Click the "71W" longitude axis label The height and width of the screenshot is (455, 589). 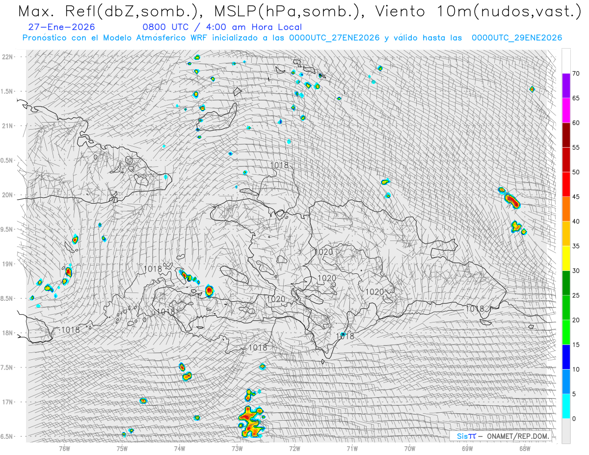click(352, 448)
